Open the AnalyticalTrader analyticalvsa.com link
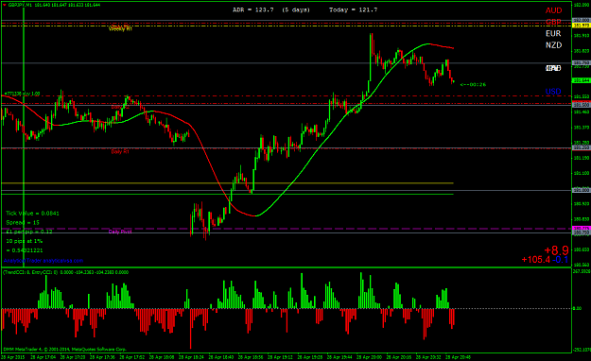The image size is (591, 361). [43, 261]
